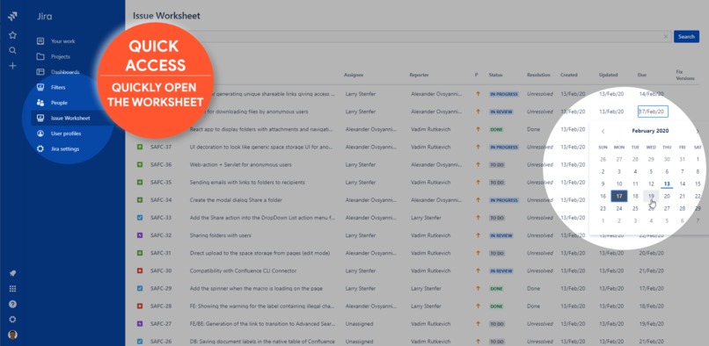
Task: Click the priority arrow of SAFC-31
Action: [x=477, y=254]
